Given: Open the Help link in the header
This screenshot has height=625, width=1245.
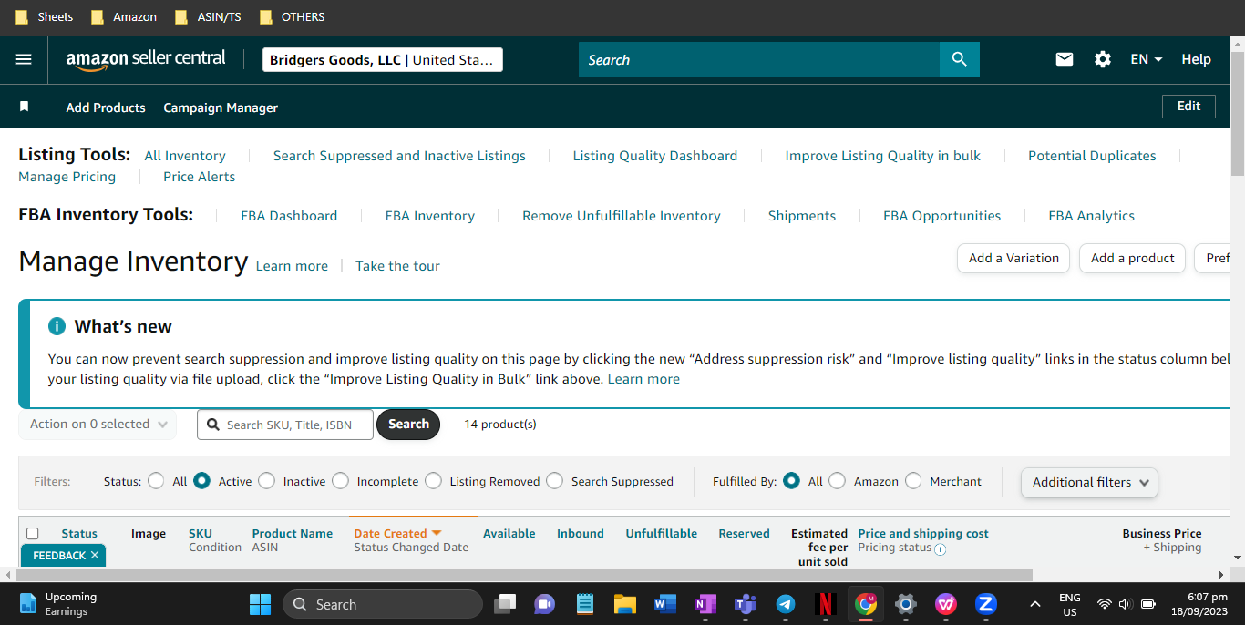Looking at the screenshot, I should point(1196,59).
